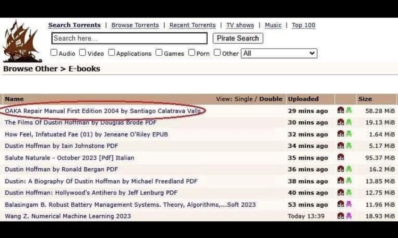Tick the Porn category checkbox
The height and width of the screenshot is (238, 398).
coord(192,52)
